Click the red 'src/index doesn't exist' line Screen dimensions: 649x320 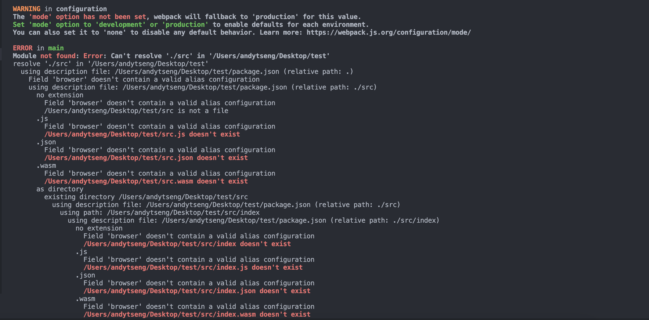(187, 244)
